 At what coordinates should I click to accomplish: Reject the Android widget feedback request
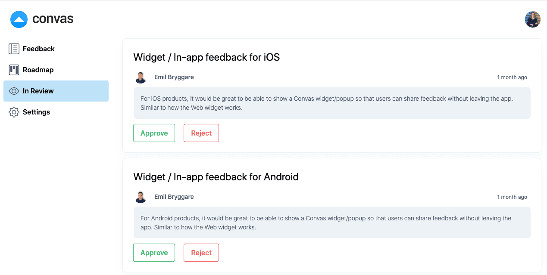[201, 253]
